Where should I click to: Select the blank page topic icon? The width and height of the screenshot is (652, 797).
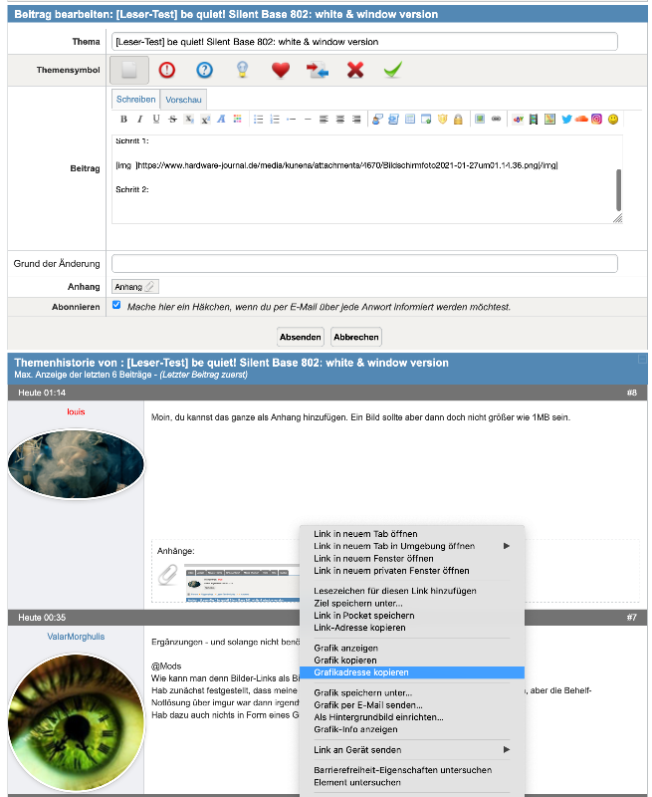[x=129, y=70]
